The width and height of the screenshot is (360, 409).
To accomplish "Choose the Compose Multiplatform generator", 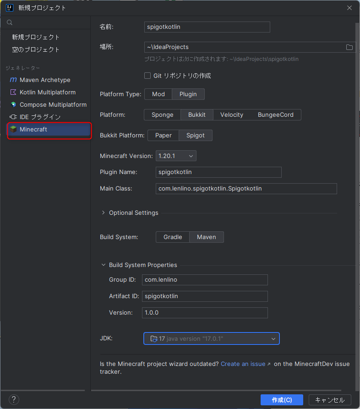I will click(x=53, y=105).
